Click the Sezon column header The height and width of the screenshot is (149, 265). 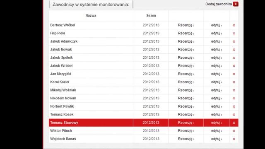coord(151,16)
